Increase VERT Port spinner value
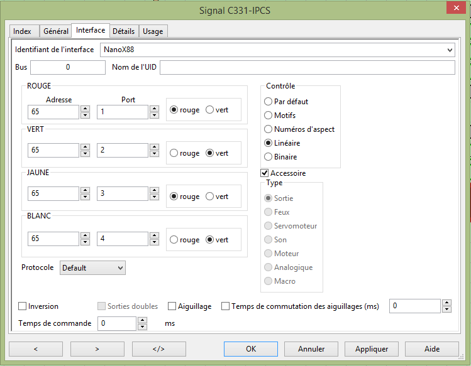471x366 pixels. 154,147
